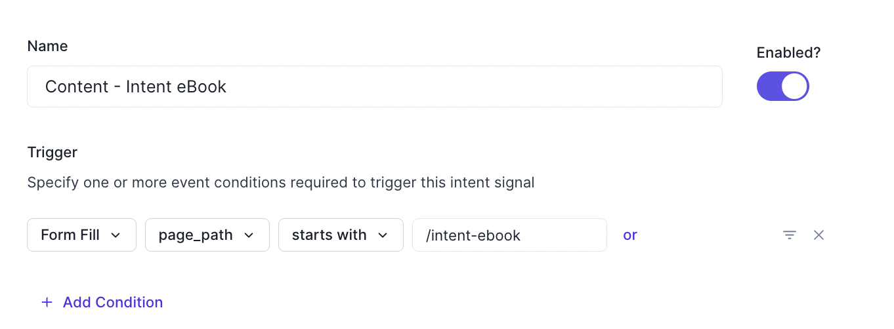Expand the "starts with" operator dropdown
The height and width of the screenshot is (329, 894).
(341, 235)
